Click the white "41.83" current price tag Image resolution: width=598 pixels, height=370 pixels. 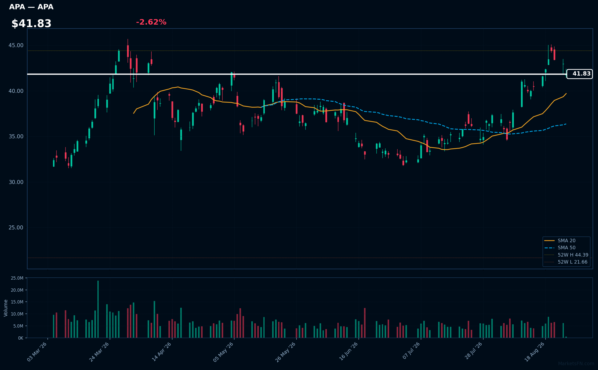tap(579, 74)
